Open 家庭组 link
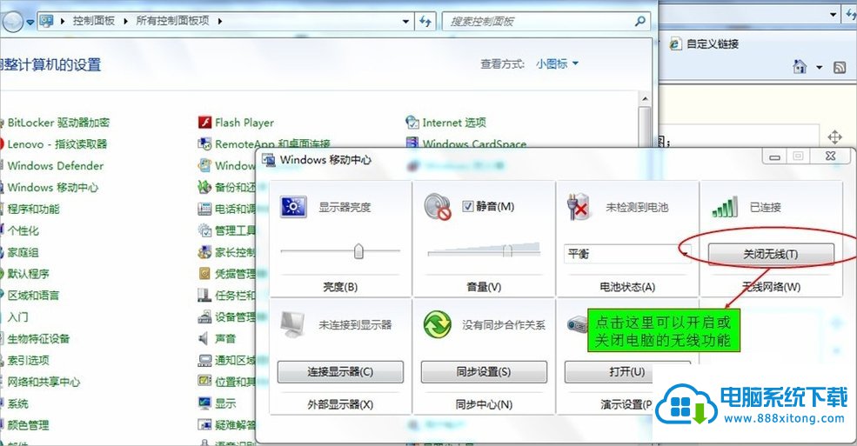The width and height of the screenshot is (857, 446). (x=23, y=252)
